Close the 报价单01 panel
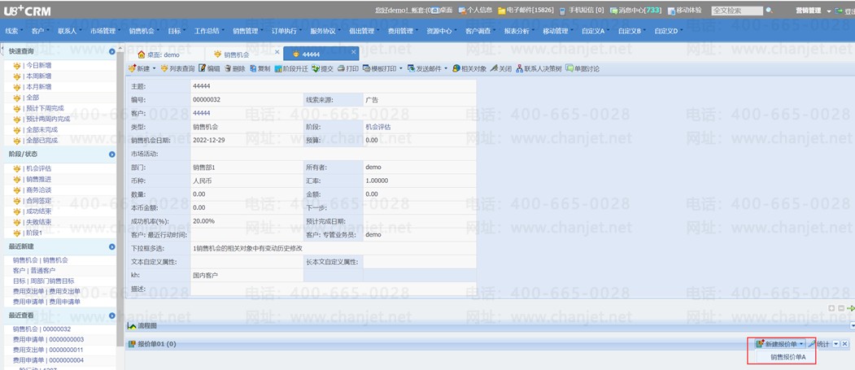Screen dimensions: 855x370 [x=844, y=344]
